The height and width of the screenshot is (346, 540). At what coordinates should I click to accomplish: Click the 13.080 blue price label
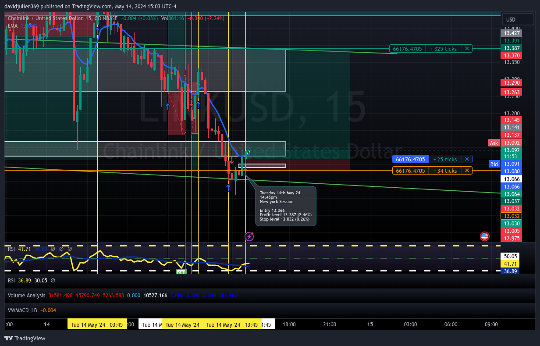(x=512, y=171)
